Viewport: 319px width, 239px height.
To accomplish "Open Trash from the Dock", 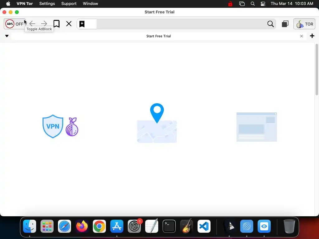I will [289, 226].
